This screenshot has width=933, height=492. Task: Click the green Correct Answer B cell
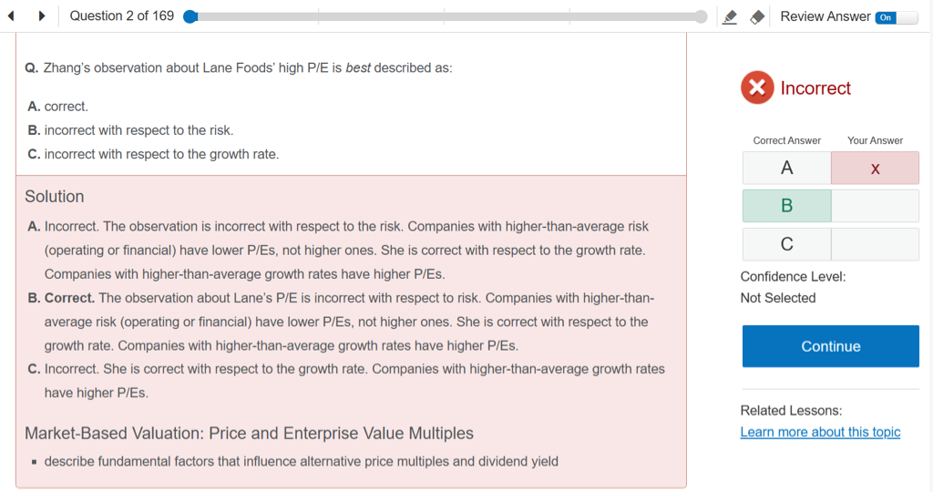[786, 206]
